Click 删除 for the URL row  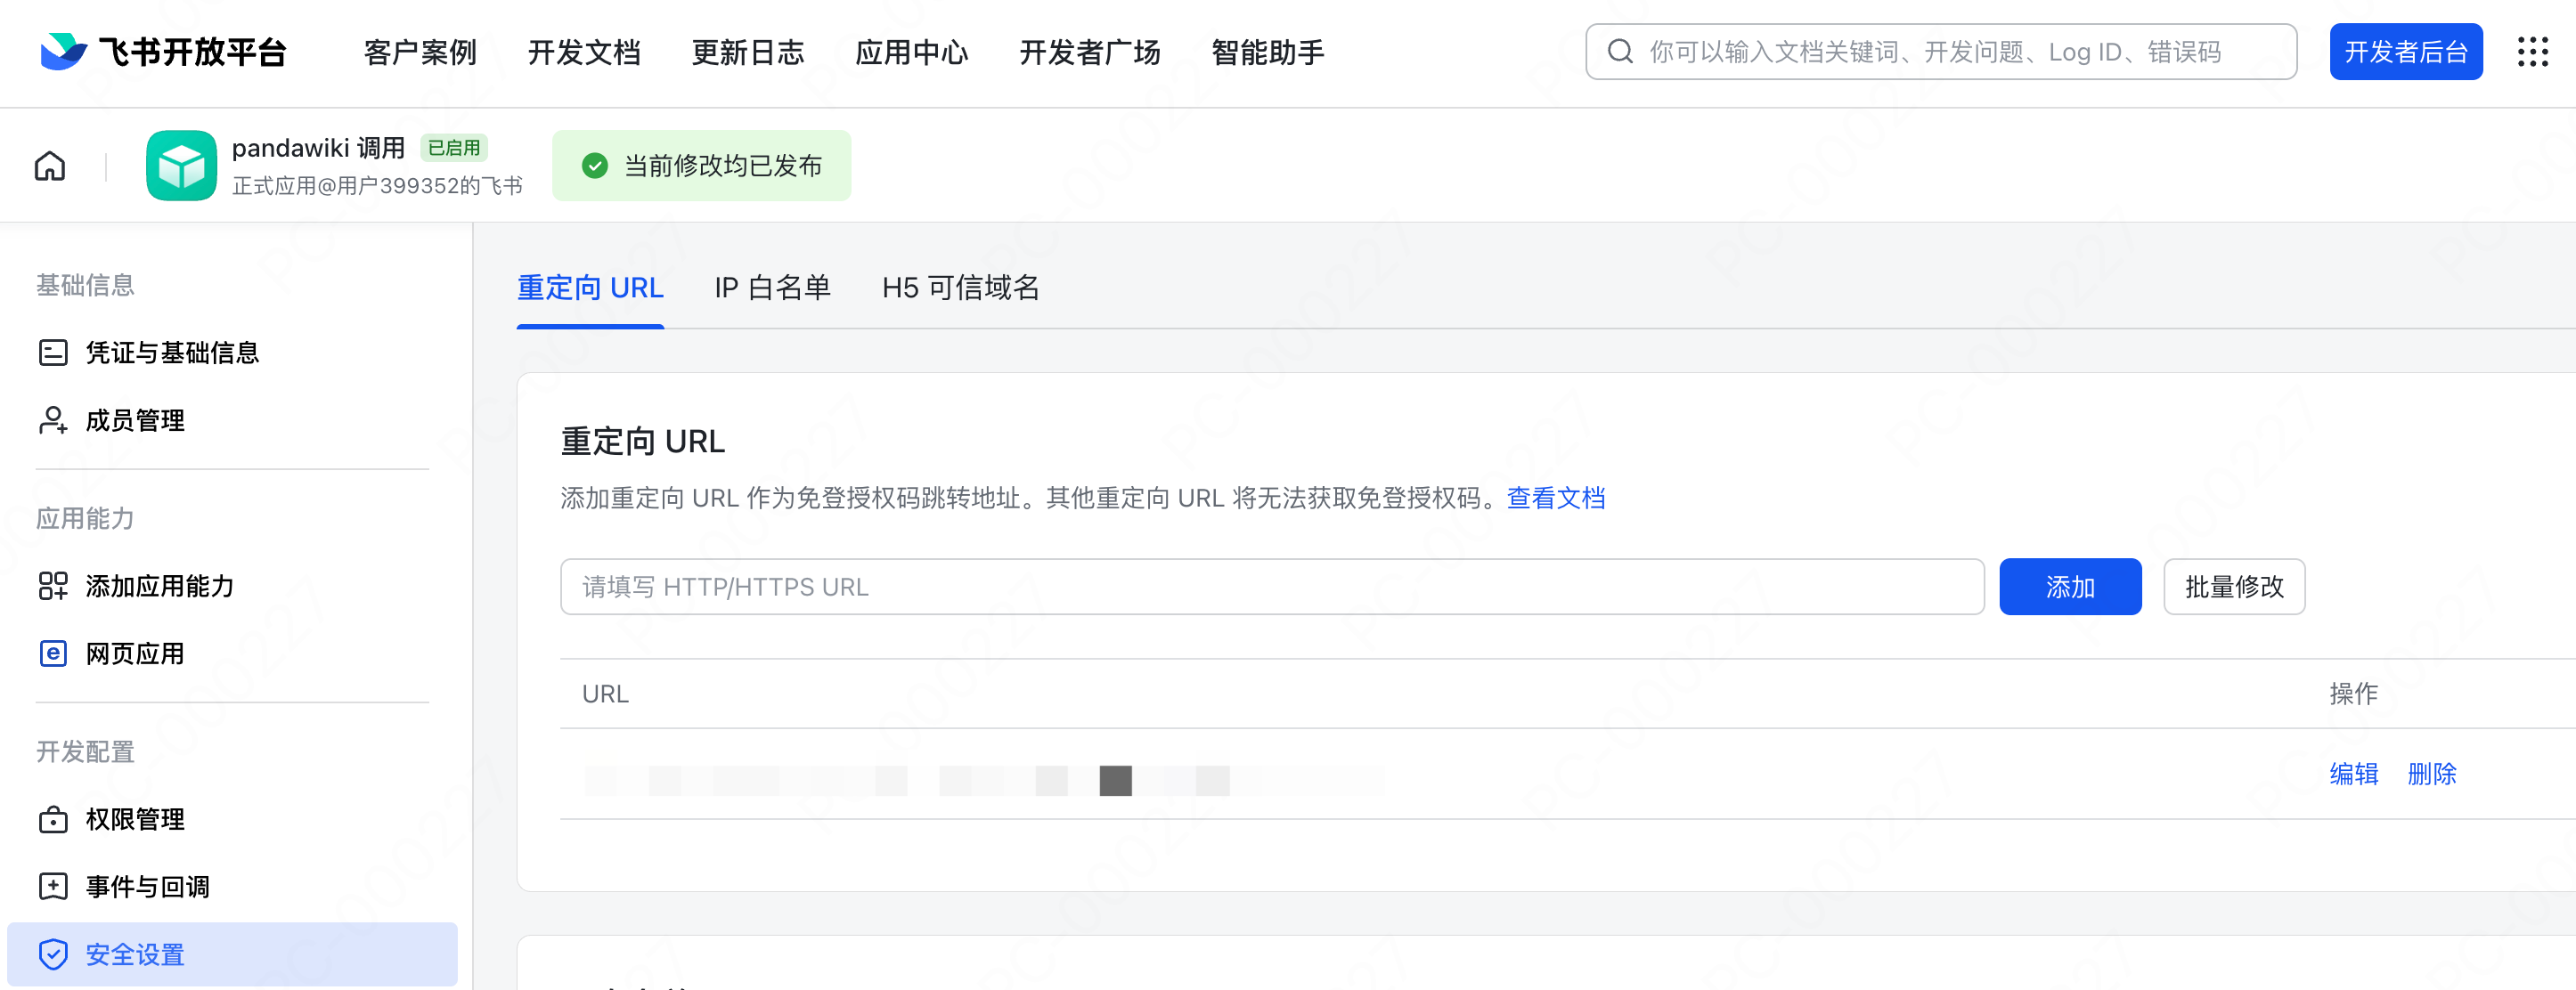[x=2432, y=774]
